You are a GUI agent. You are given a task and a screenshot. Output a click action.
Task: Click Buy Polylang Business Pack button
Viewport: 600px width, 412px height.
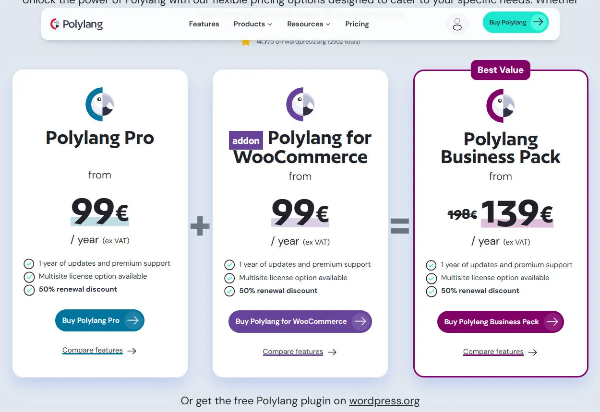[500, 322]
